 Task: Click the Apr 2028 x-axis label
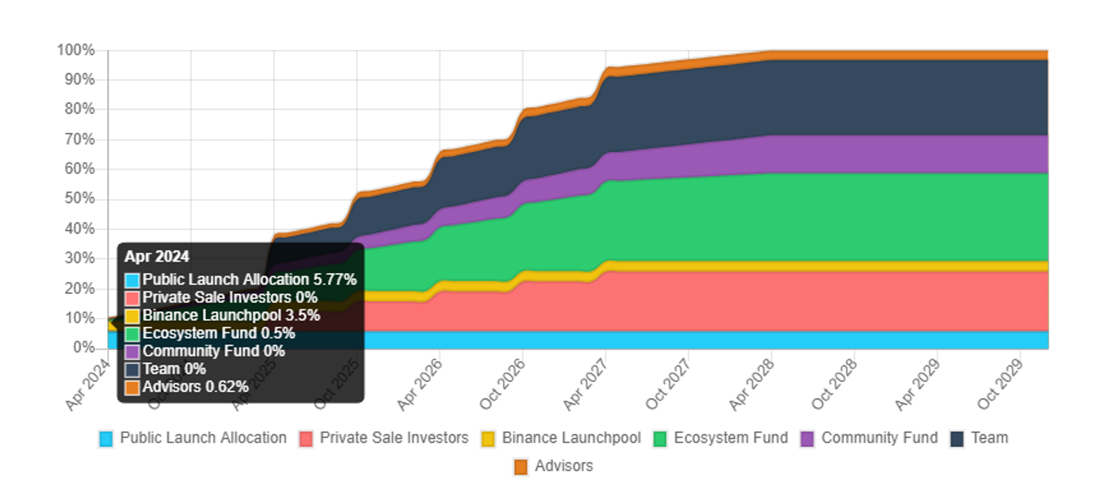pos(751,385)
